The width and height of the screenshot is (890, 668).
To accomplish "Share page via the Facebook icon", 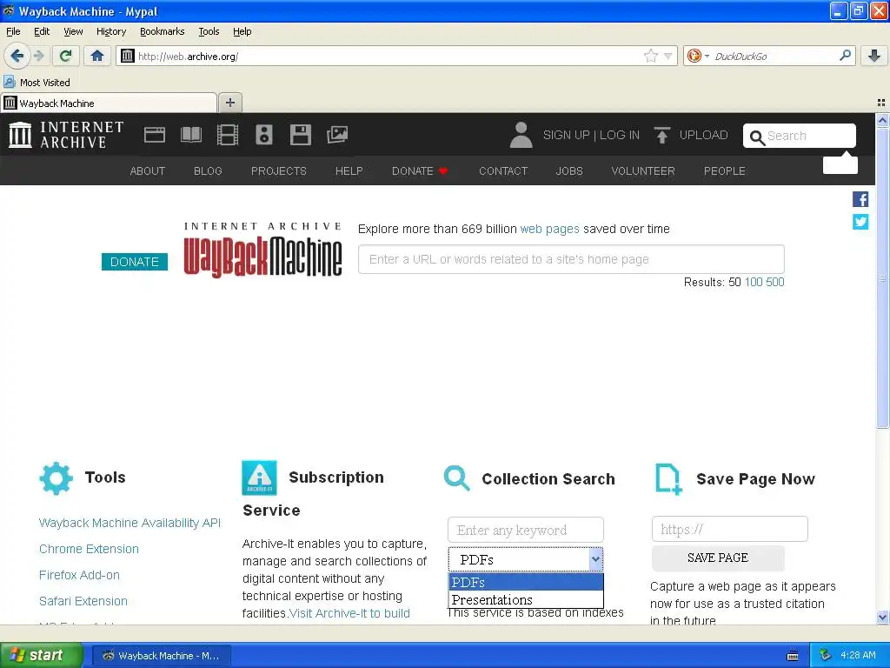I will 860,199.
